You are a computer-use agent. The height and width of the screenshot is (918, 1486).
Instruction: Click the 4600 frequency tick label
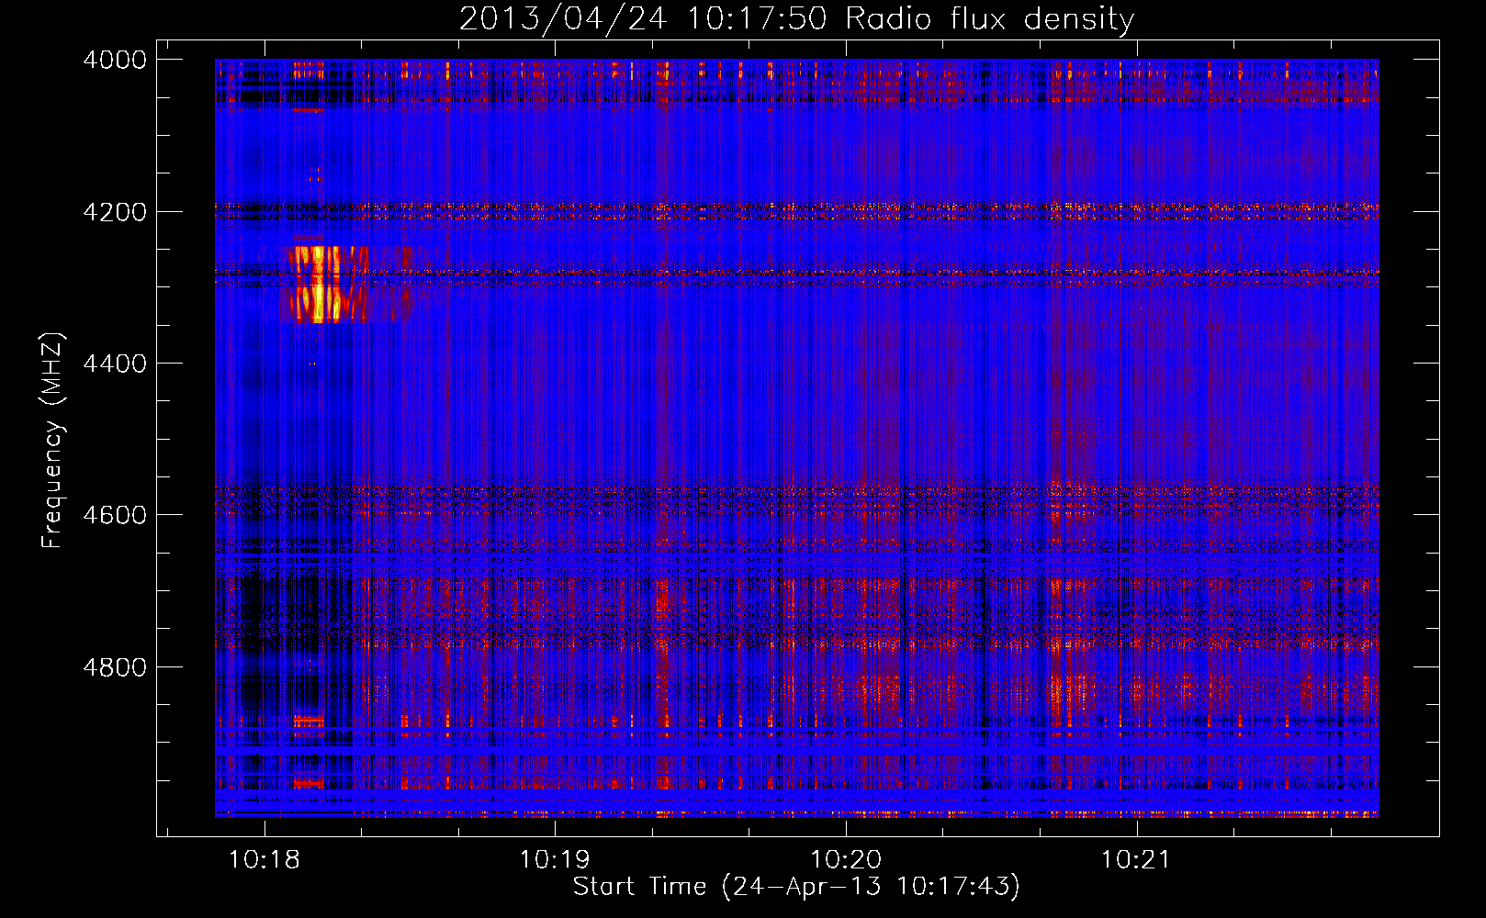[115, 515]
